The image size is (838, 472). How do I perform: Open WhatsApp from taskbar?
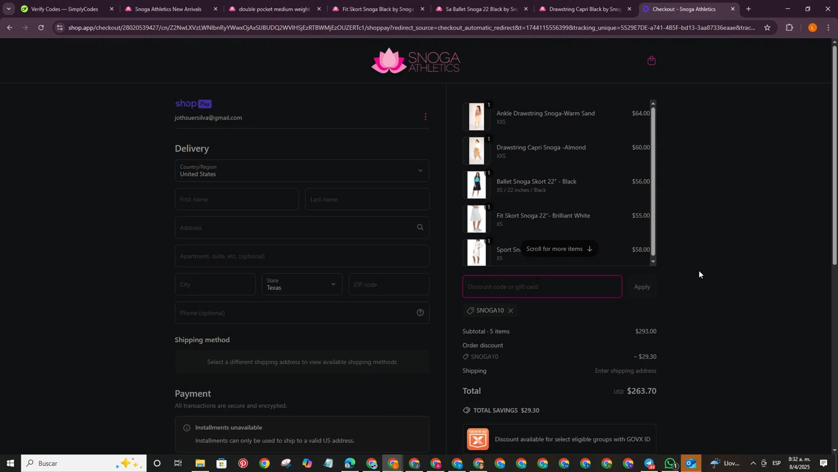670,464
